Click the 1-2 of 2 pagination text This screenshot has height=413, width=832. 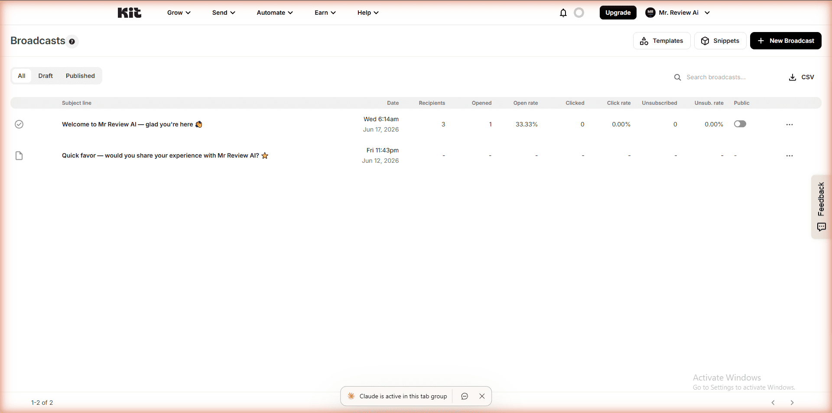click(42, 403)
